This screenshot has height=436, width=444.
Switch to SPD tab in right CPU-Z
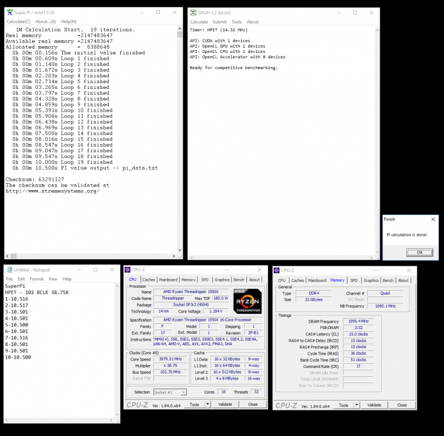tap(354, 280)
